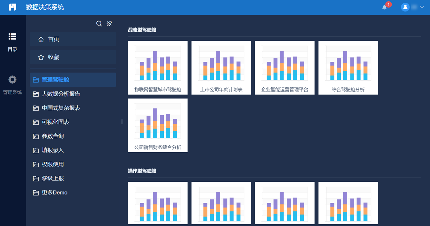The image size is (430, 226).
Task: Expand 填报录入 folder
Action: (73, 150)
